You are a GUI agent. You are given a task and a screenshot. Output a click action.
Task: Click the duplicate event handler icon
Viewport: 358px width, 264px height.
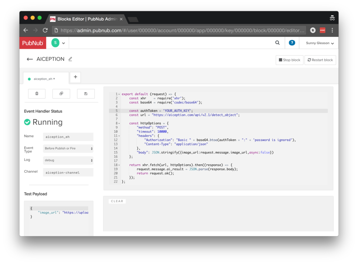(x=61, y=94)
